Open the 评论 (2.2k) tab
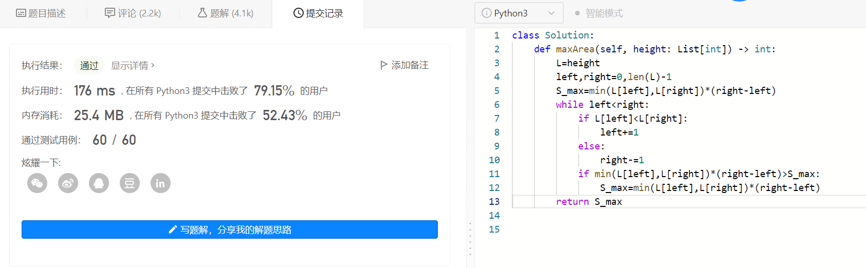 tap(133, 13)
